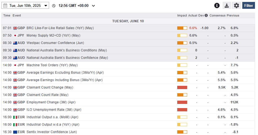Viewport: 258px width, 135px height.
Task: Click the calendar icon beside the date
Action: 5,5
